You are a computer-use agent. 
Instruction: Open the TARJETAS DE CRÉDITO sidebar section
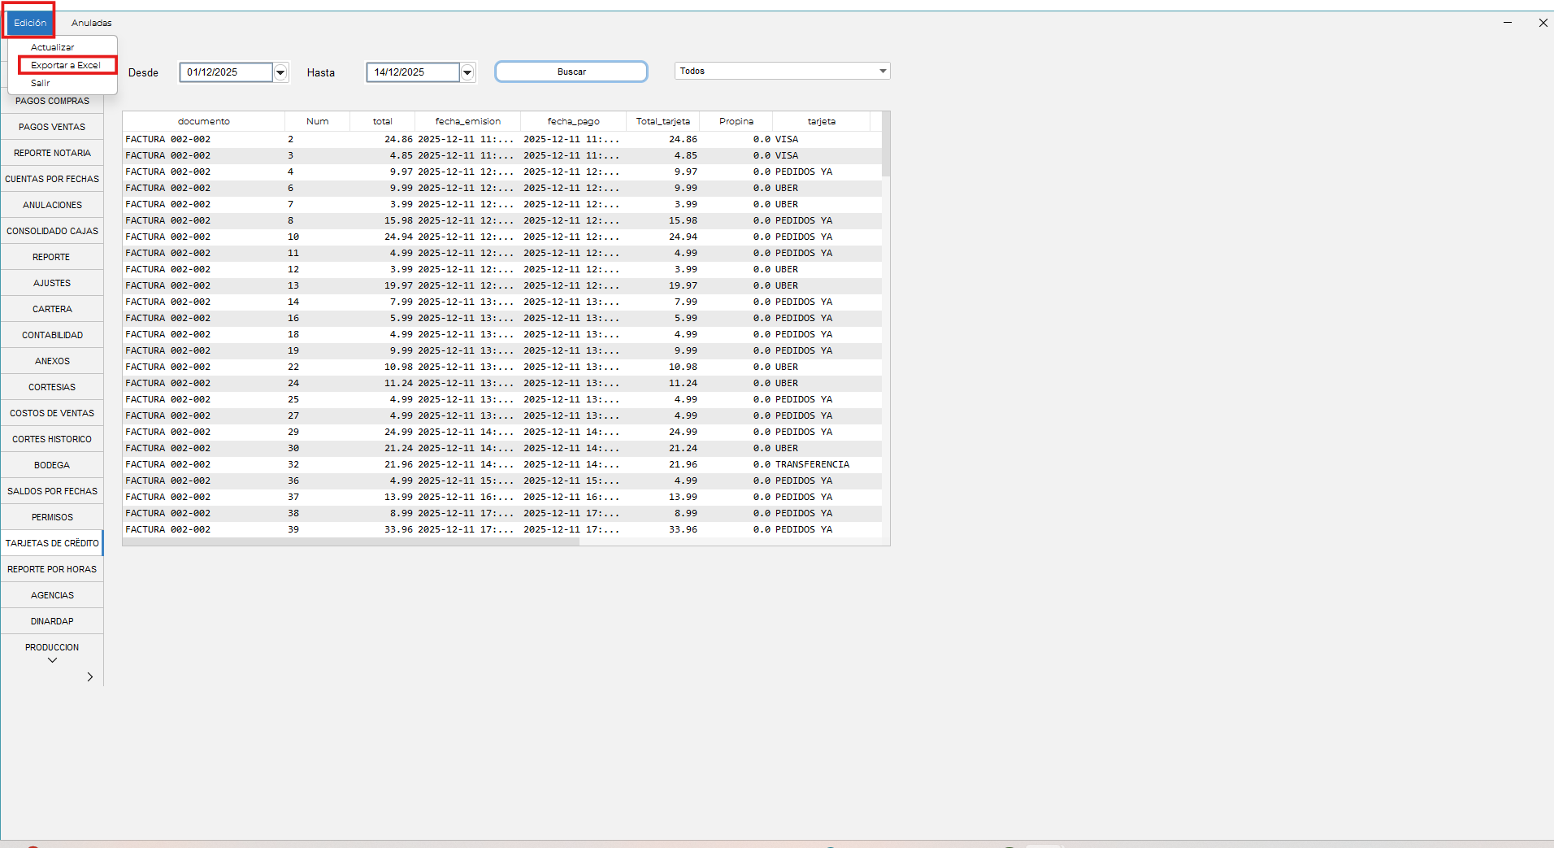(52, 543)
